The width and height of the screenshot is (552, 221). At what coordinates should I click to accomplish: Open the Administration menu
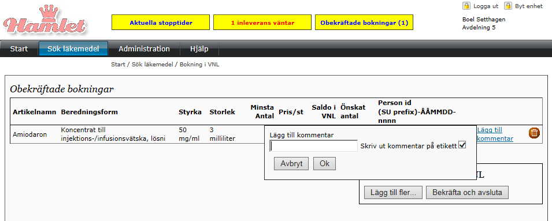click(x=144, y=49)
